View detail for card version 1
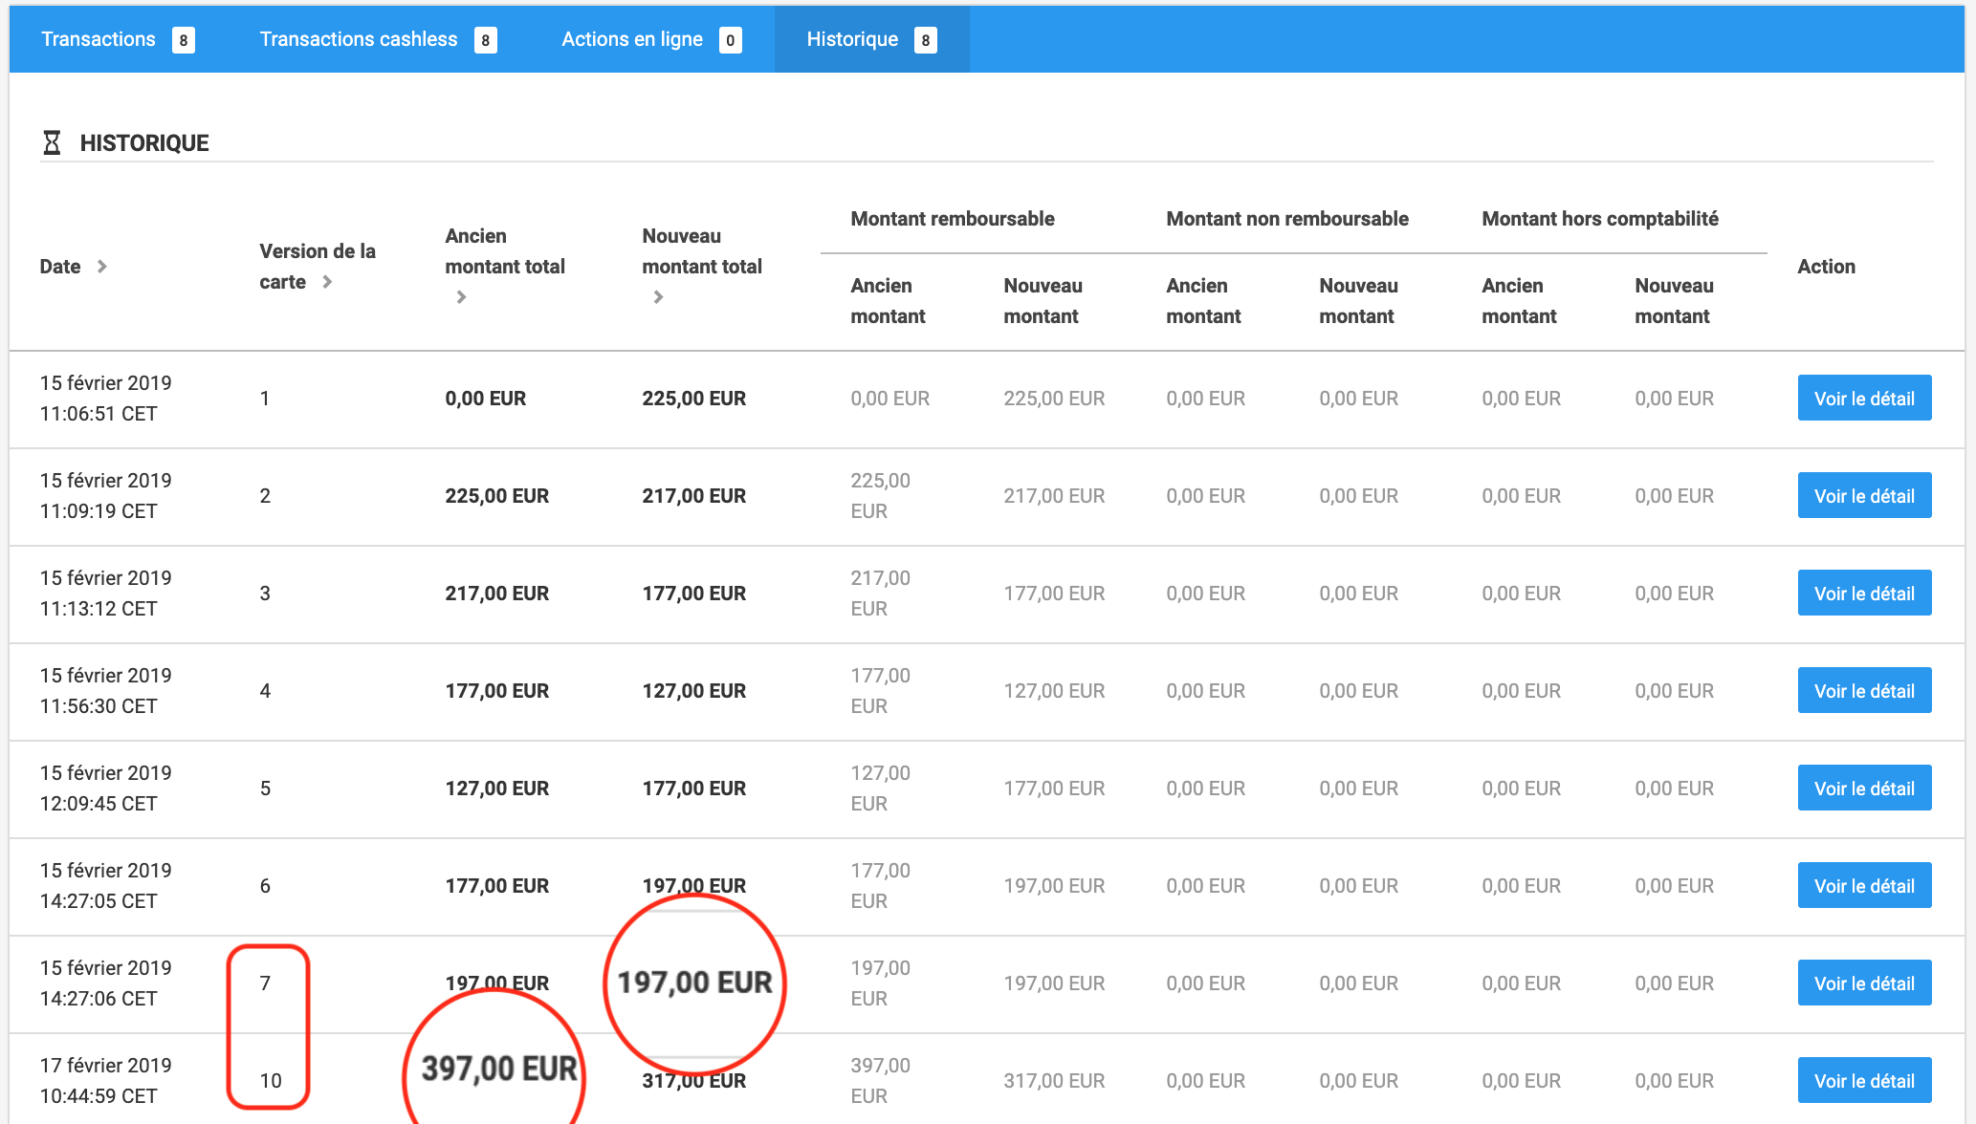This screenshot has height=1124, width=1976. (1864, 399)
